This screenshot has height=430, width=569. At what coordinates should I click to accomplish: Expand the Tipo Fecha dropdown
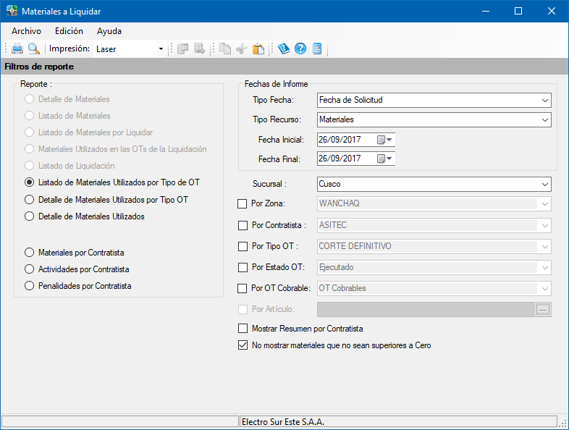pyautogui.click(x=544, y=100)
